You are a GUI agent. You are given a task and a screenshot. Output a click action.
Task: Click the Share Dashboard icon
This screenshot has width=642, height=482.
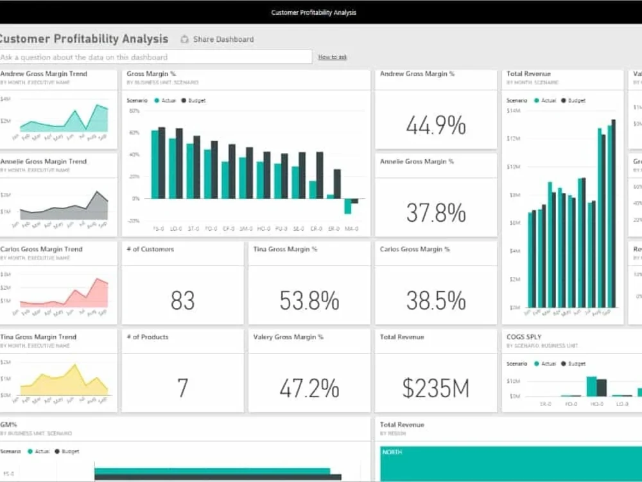184,39
